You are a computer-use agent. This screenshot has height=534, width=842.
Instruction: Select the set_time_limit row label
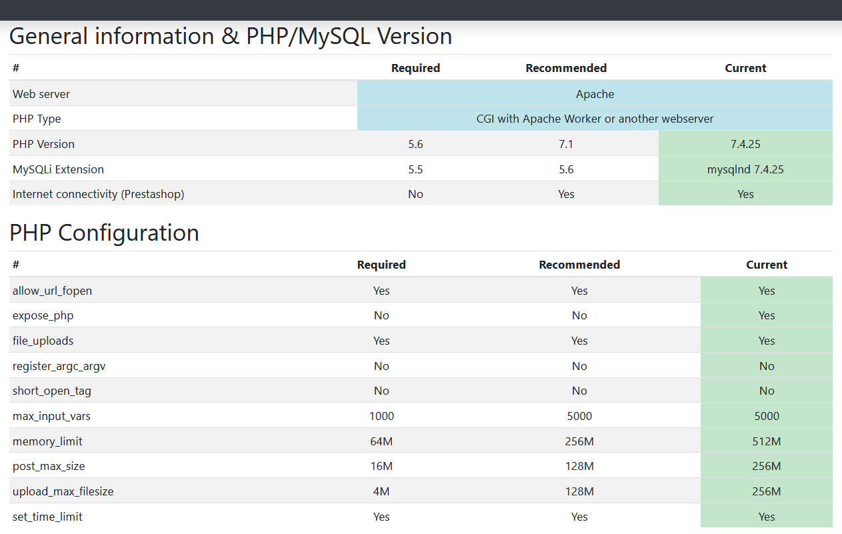pyautogui.click(x=47, y=517)
